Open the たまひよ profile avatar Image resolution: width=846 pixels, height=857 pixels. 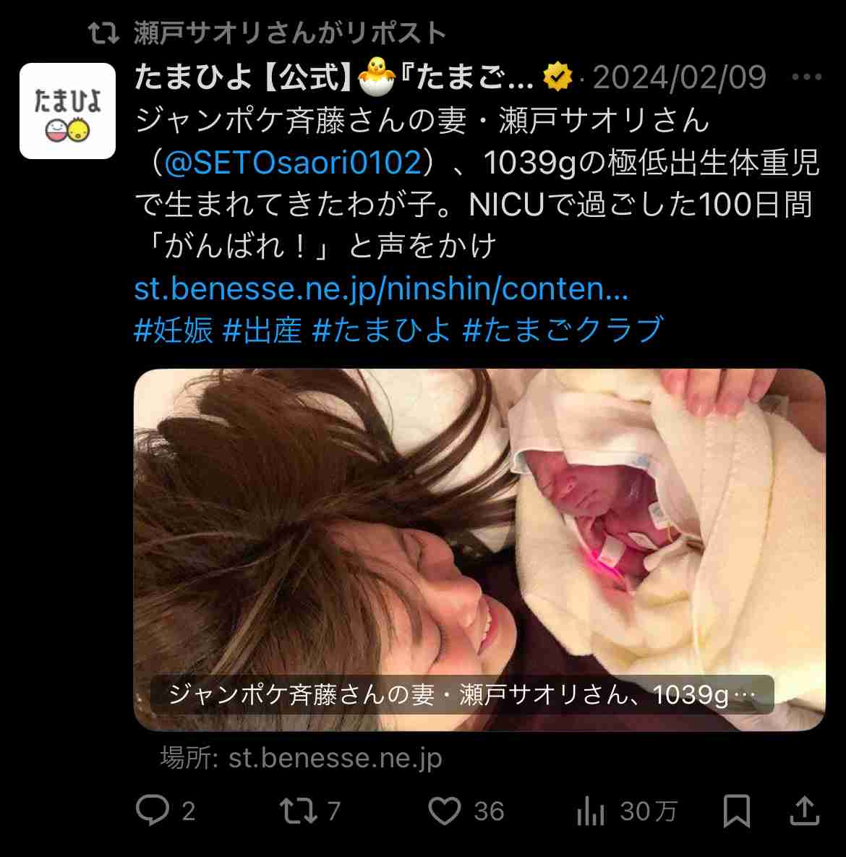point(68,111)
